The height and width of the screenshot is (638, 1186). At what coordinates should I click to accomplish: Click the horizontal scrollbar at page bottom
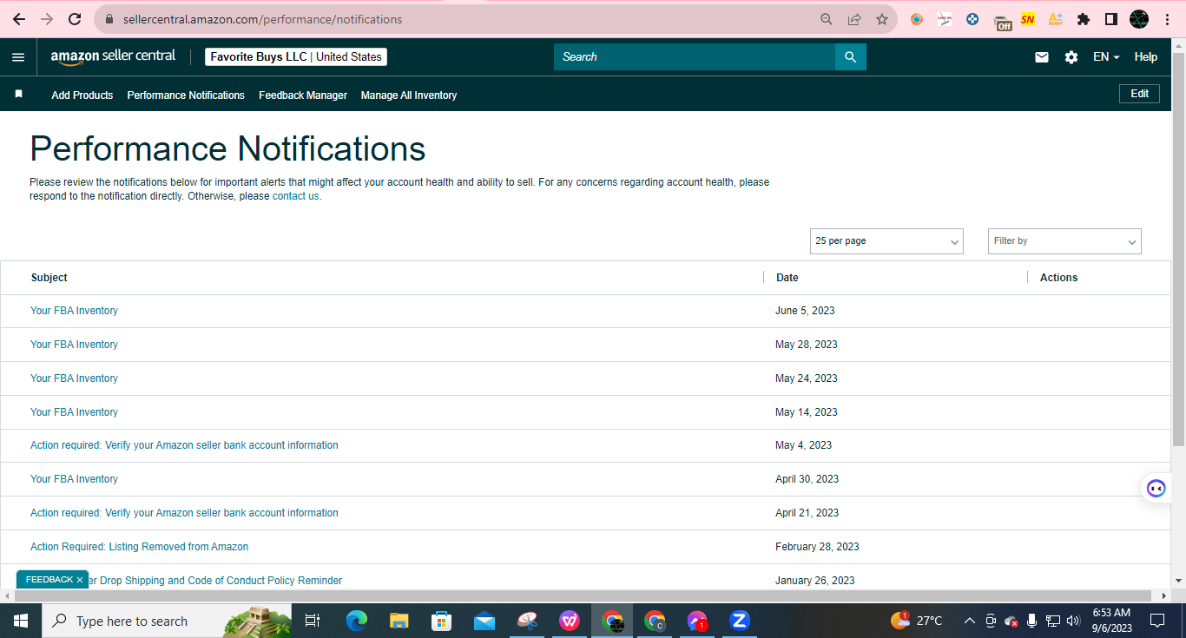(x=583, y=596)
